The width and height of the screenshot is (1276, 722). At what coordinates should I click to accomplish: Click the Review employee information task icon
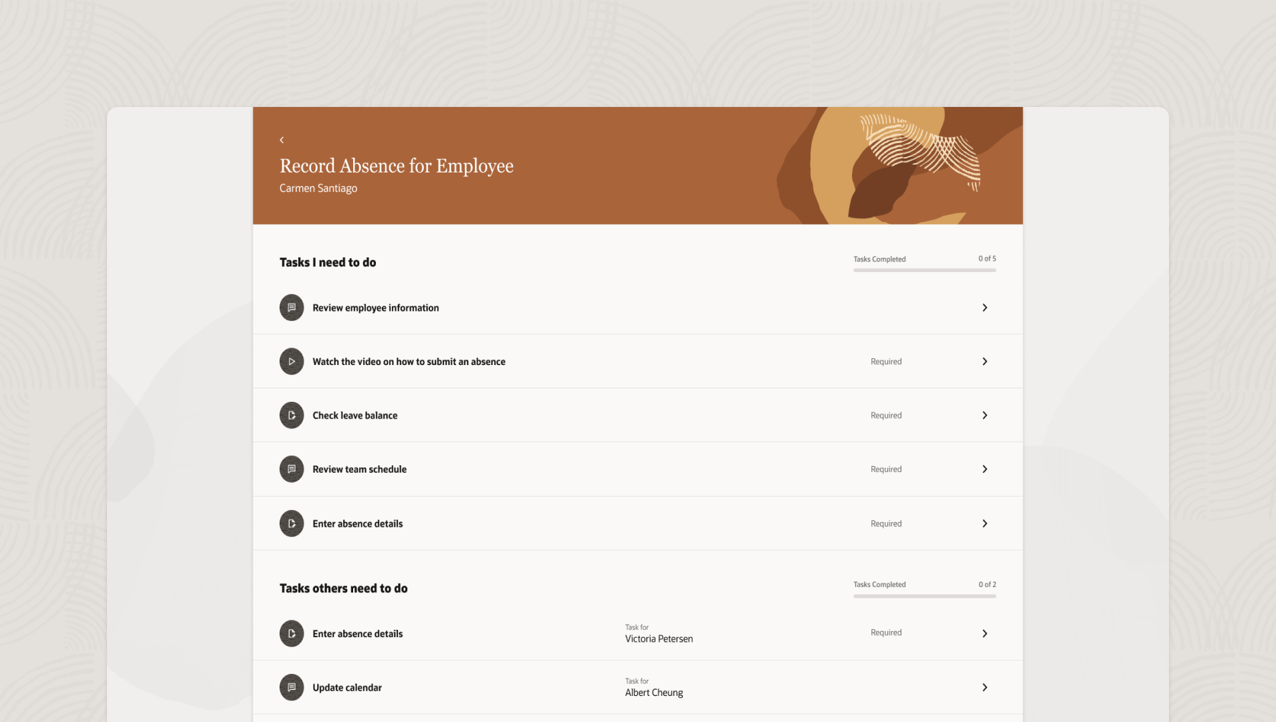click(x=292, y=308)
